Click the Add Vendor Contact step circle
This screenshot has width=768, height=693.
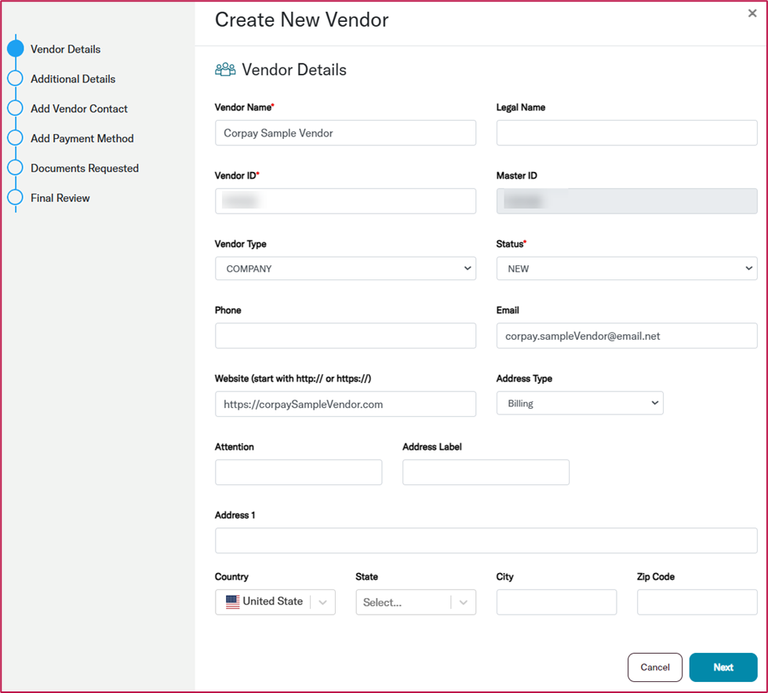(16, 108)
